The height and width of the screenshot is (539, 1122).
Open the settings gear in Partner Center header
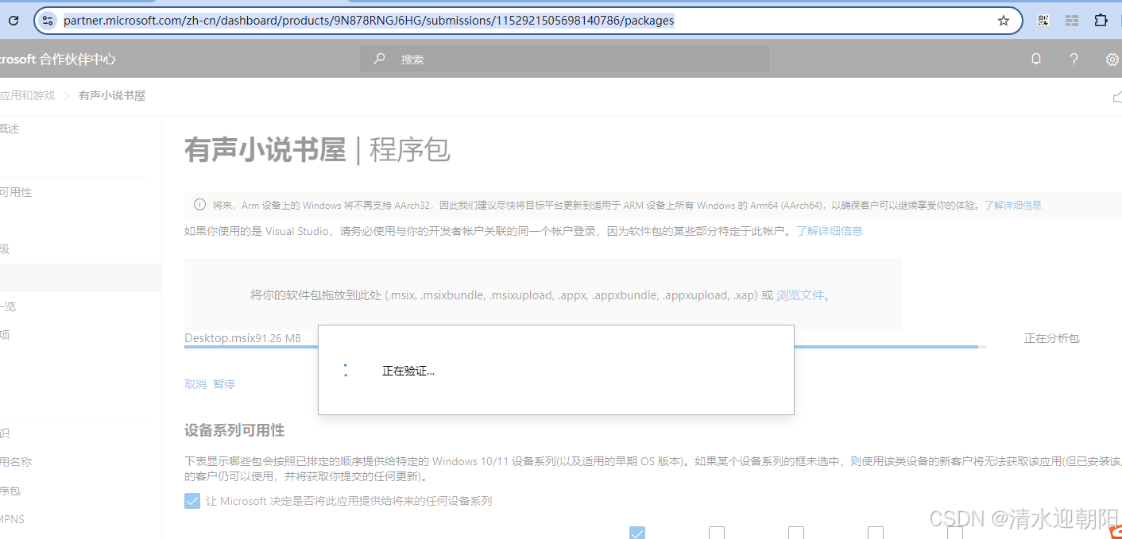[x=1112, y=59]
